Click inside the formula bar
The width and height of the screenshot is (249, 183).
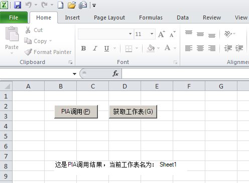pyautogui.click(x=185, y=73)
